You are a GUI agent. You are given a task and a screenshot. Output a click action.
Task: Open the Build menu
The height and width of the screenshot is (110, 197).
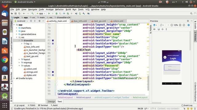(68, 9)
